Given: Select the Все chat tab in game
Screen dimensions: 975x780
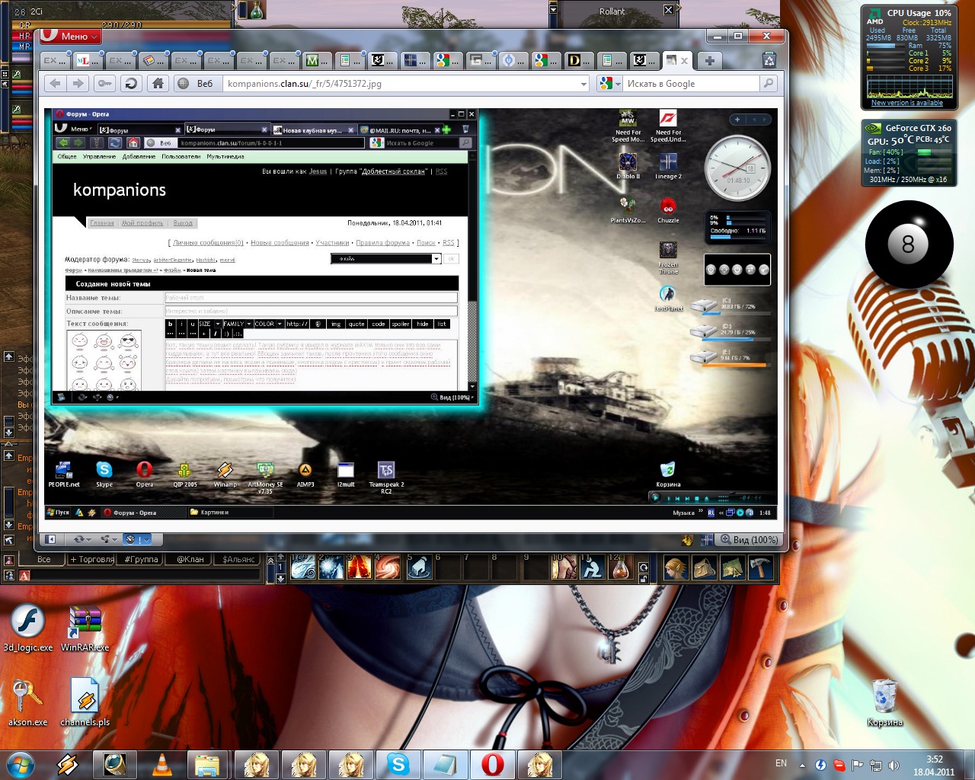Looking at the screenshot, I should coord(44,559).
